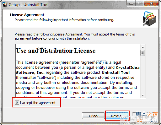Click the bold CrystalIdea text in license
Viewport: 161px width, 125px height.
click(128, 68)
